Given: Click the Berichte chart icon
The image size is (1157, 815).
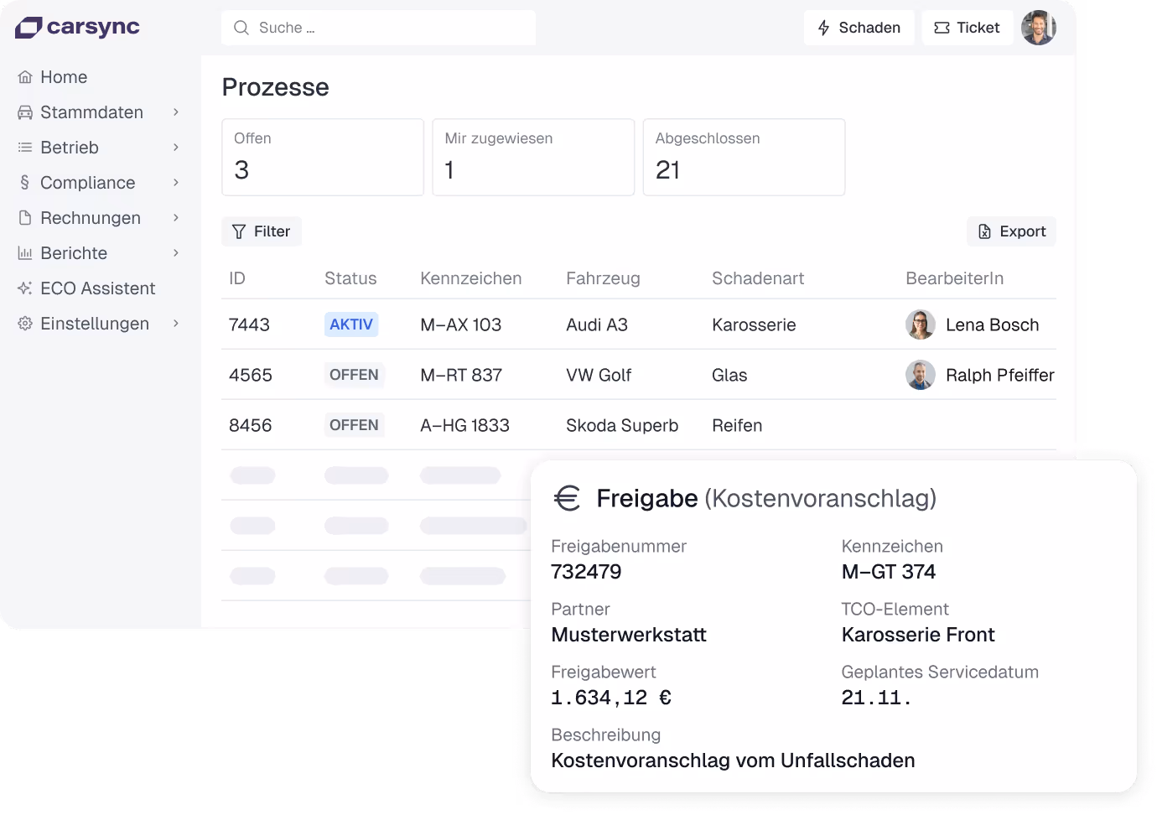Looking at the screenshot, I should coord(25,253).
